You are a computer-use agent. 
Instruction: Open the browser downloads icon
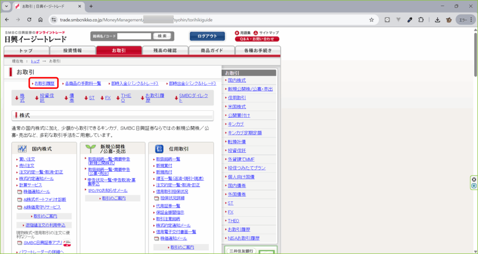point(437,20)
